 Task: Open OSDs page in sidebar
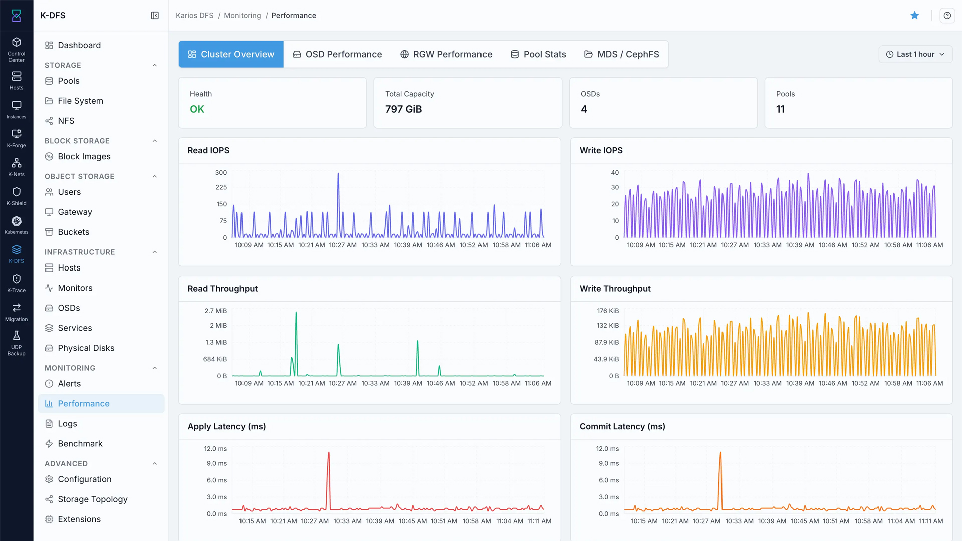coord(101,308)
